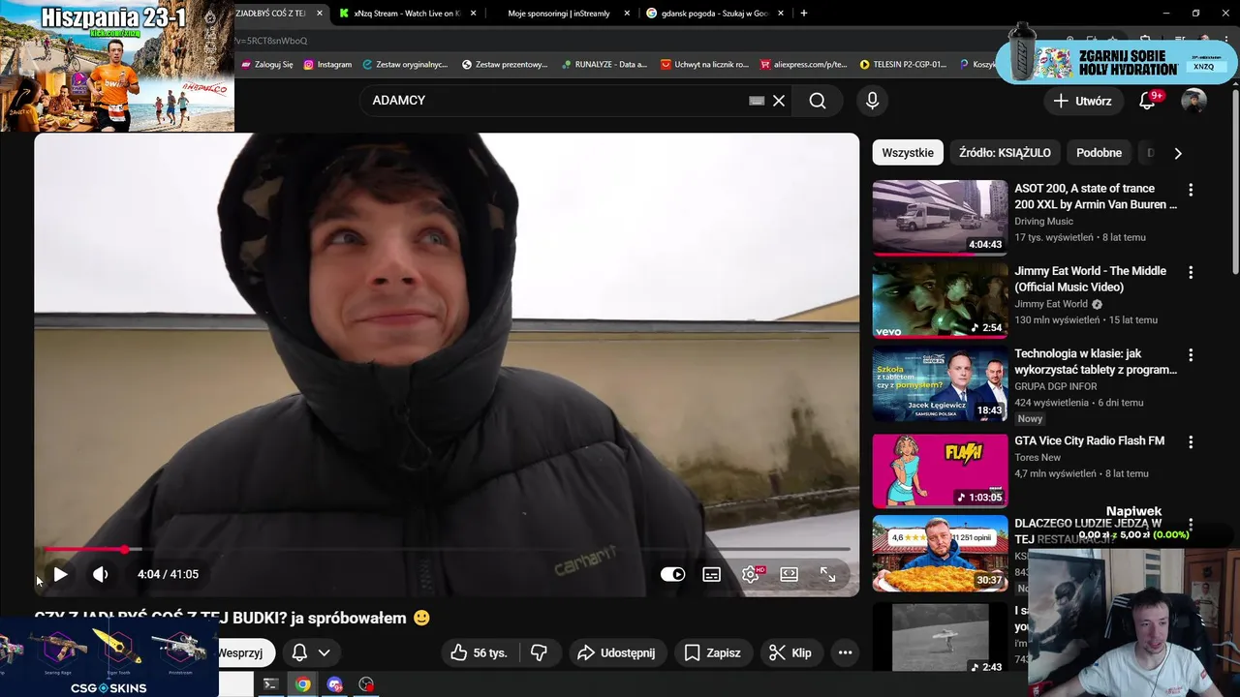This screenshot has width=1240, height=697.
Task: Open the account avatar menu
Action: [1193, 101]
